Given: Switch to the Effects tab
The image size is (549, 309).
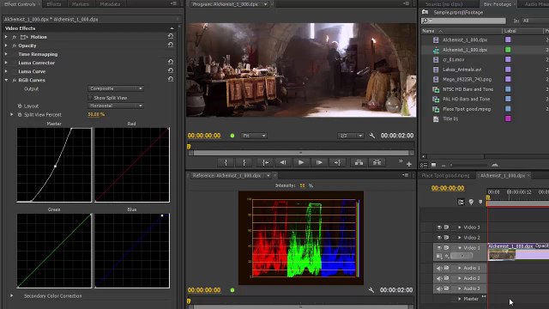Looking at the screenshot, I should 54,4.
